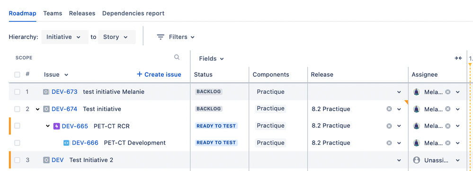Image resolution: width=473 pixels, height=171 pixels.
Task: Click the Create issue button
Action: click(159, 74)
